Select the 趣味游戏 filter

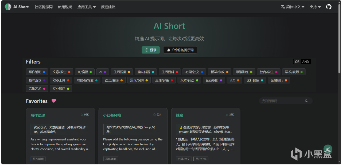click(x=37, y=80)
